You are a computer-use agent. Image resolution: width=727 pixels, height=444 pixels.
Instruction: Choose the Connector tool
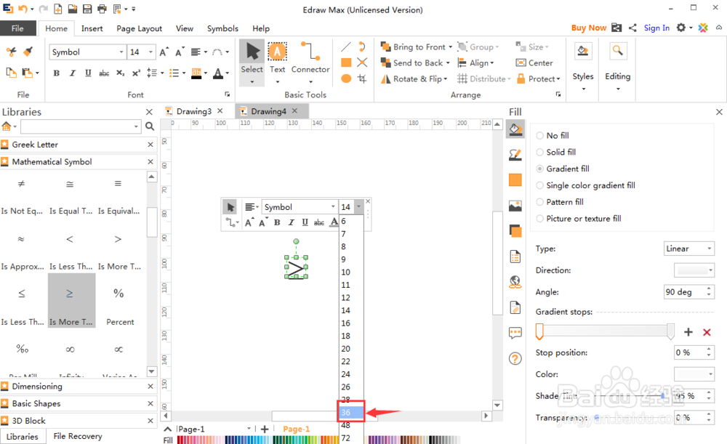click(x=310, y=62)
